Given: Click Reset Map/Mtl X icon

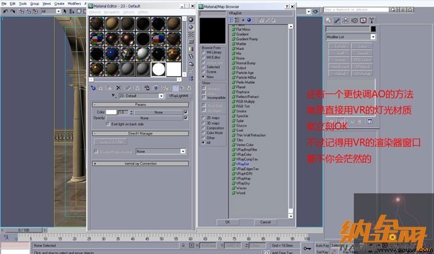Looking at the screenshot, I should click(118, 88).
